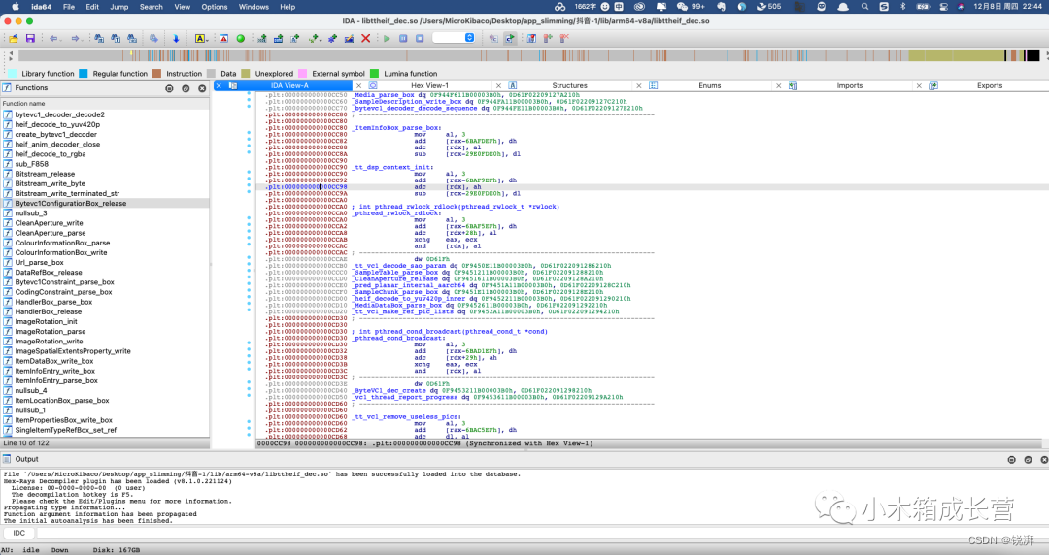This screenshot has height=555, width=1049.
Task: Switch to the Exports tab
Action: click(x=990, y=85)
